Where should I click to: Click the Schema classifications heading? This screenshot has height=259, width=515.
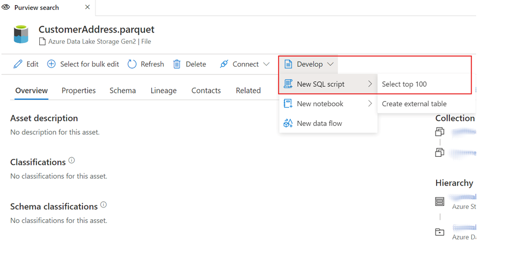click(x=54, y=206)
